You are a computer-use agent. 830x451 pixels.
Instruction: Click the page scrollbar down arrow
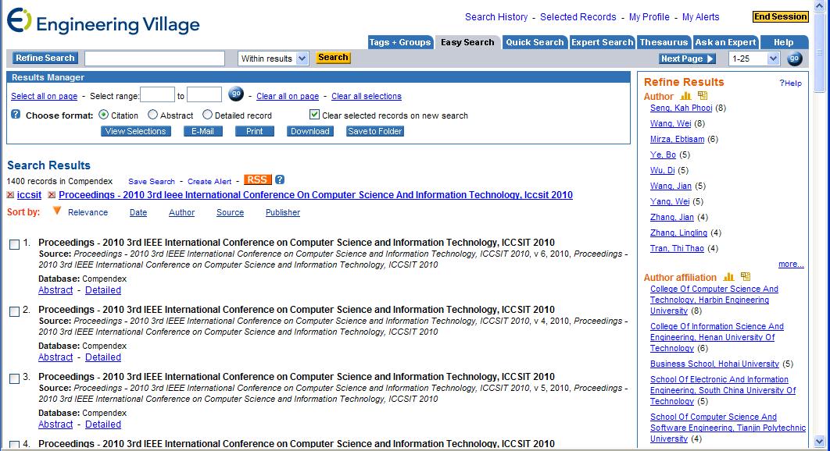coord(820,442)
